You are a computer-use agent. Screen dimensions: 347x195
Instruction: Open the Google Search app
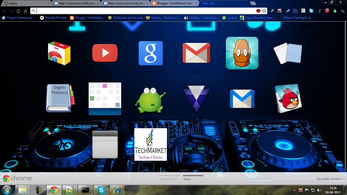[x=151, y=53]
